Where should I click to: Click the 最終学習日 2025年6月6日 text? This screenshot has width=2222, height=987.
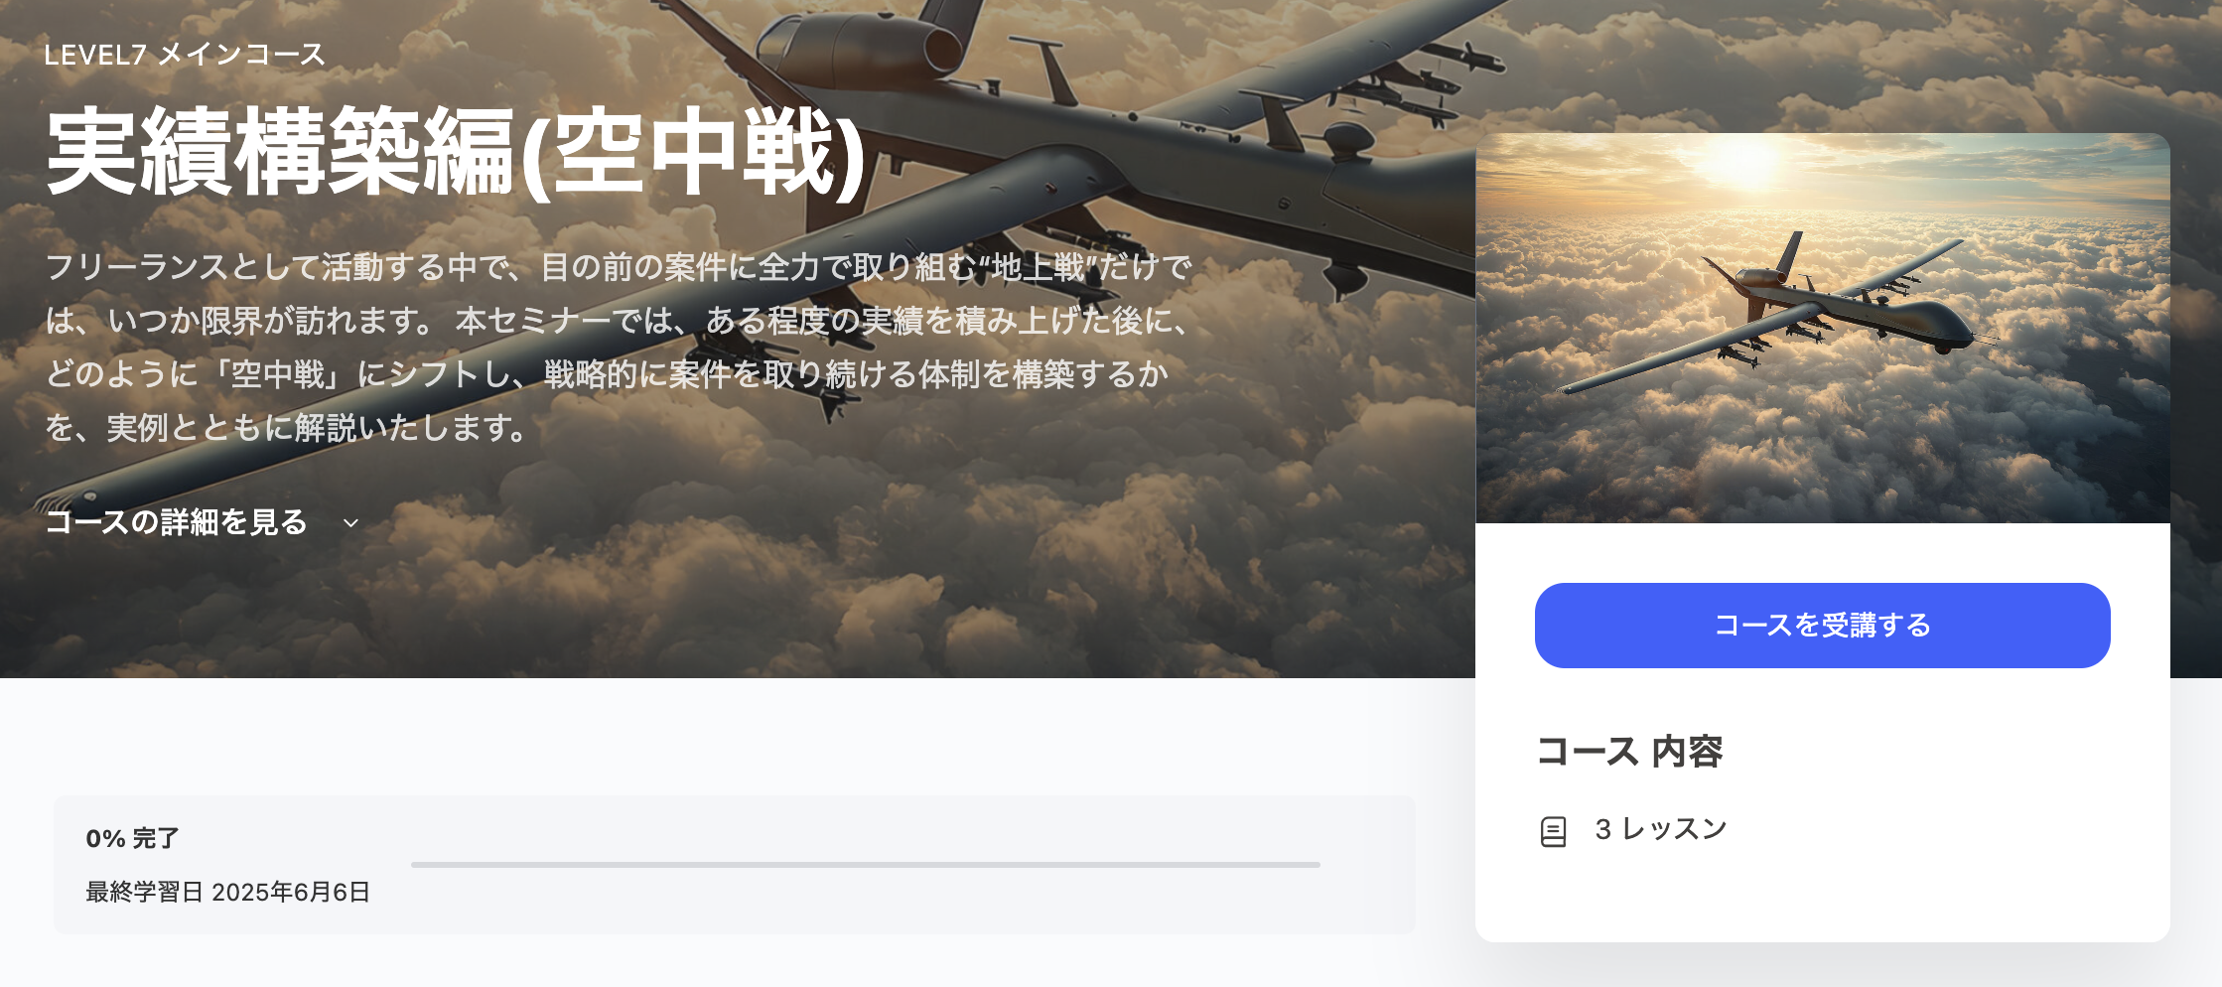(227, 893)
